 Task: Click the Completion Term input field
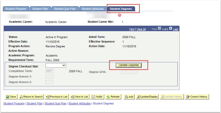pyautogui.click(x=50, y=71)
